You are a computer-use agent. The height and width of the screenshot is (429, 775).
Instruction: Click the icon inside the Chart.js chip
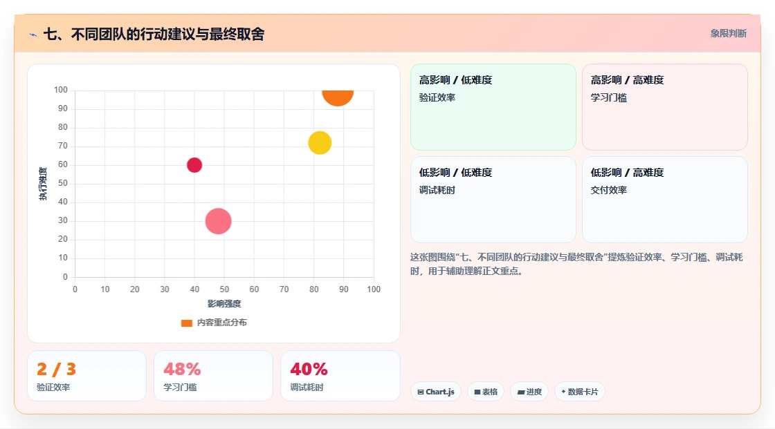point(421,392)
